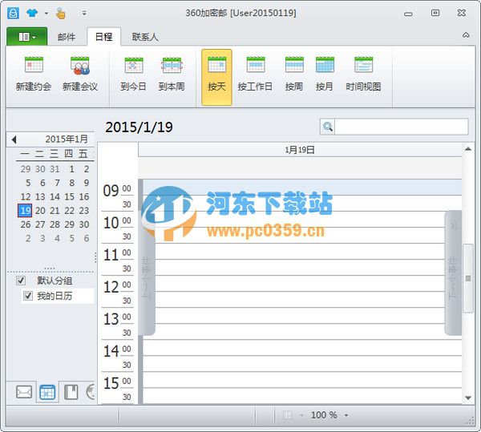Screen dimensions: 481x432
Task: Create a new meeting with 新建会议
Action: [80, 75]
